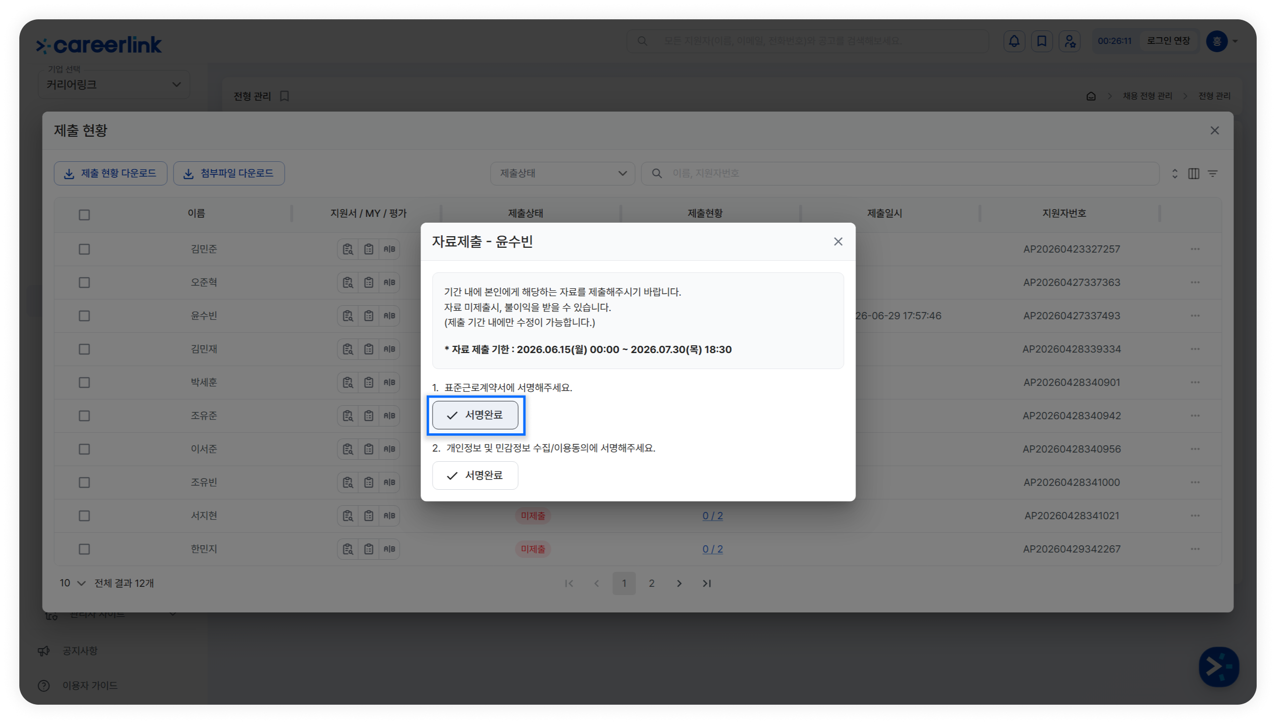Open evaluation A|B icon for 조유준
Viewport: 1276px width, 724px height.
tap(389, 416)
